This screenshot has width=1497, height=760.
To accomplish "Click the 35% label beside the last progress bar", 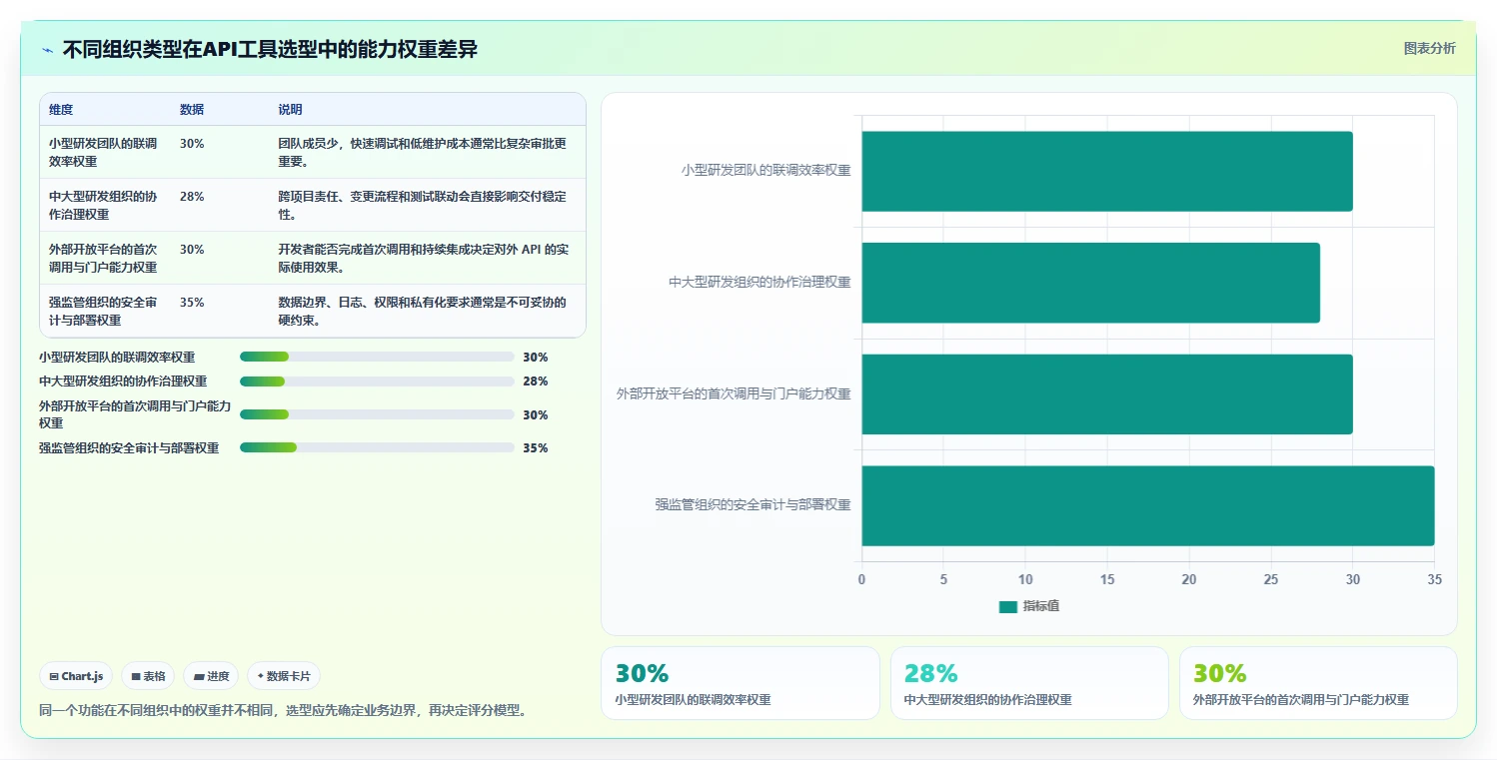I will pos(536,447).
